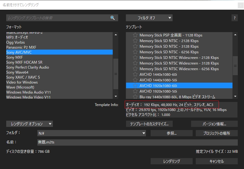Star Memory Stick SD NTSC 2128 Kbps
This screenshot has width=244, height=169.
(x=135, y=41)
